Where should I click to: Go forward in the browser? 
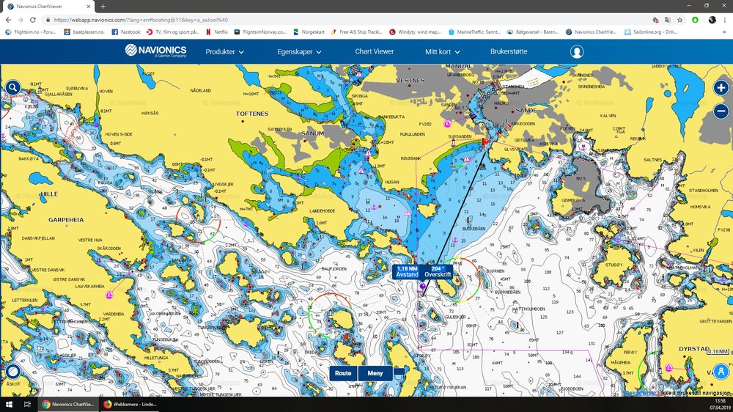point(20,20)
